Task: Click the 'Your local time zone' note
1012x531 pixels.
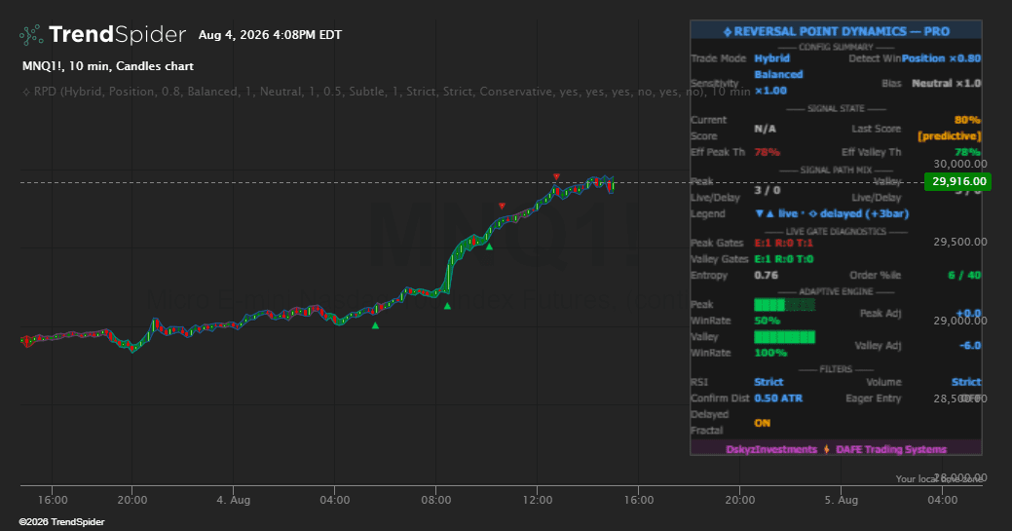Action: [x=939, y=478]
